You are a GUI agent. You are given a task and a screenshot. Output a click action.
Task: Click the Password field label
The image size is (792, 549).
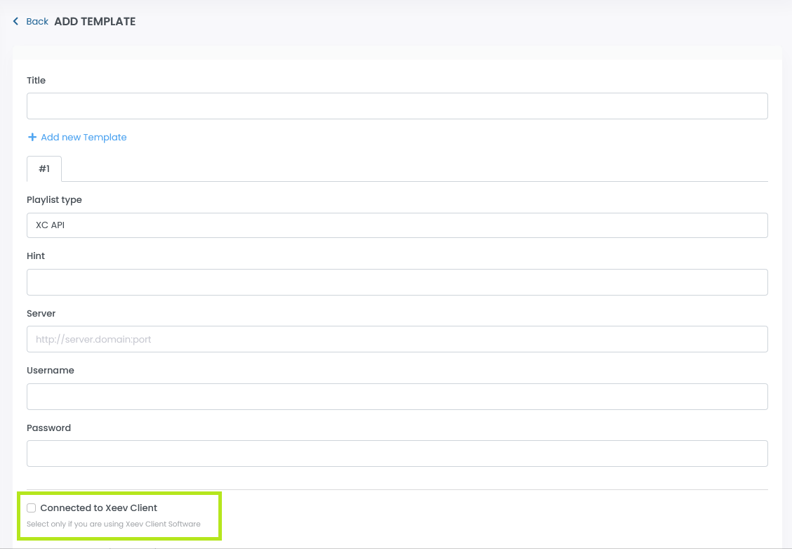coord(48,428)
